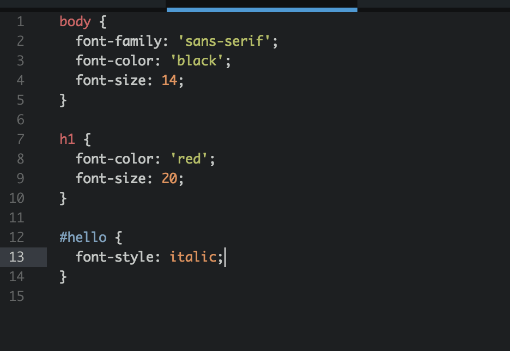Place cursor on the h1 selector
510x351 pixels.
click(68, 139)
